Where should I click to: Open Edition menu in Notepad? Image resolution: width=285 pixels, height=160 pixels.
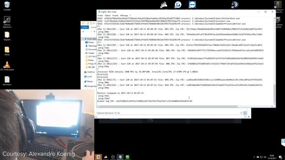(108, 16)
